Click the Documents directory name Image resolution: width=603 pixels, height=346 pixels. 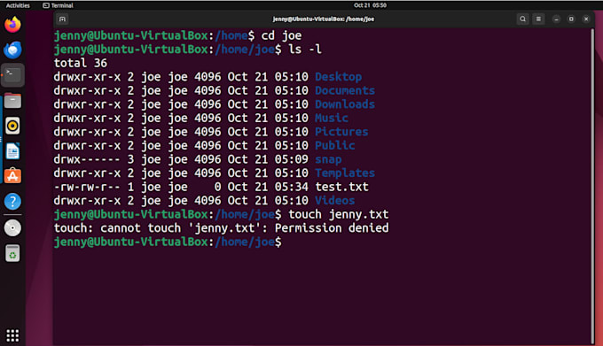pos(345,90)
